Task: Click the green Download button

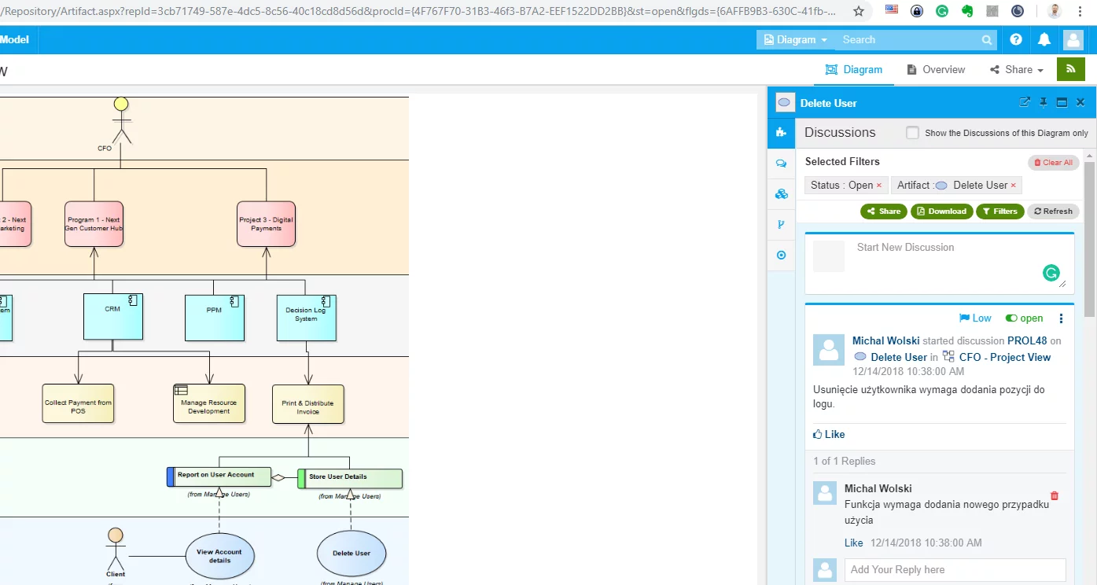Action: tap(941, 211)
